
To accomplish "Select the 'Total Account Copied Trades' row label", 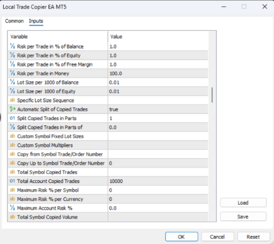I will tap(48, 181).
